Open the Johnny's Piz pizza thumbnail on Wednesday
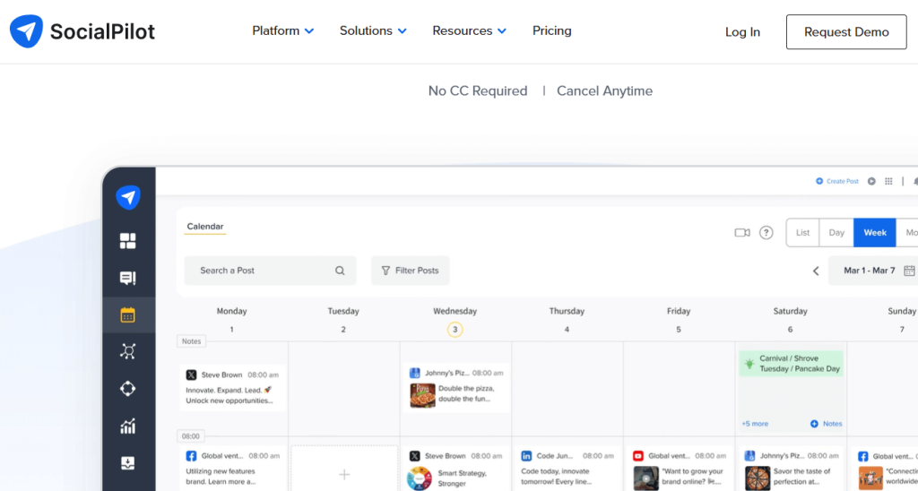Viewport: 918px width, 491px height. (423, 395)
